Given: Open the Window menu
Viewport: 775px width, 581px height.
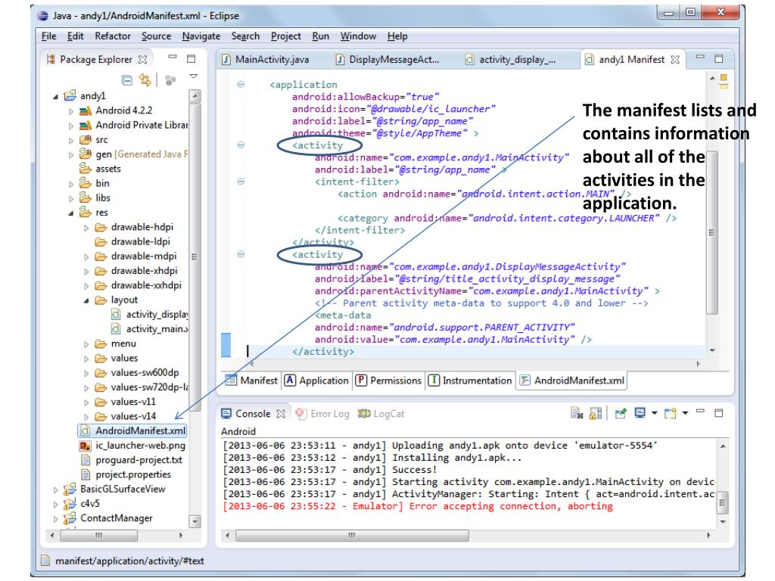Looking at the screenshot, I should (358, 36).
